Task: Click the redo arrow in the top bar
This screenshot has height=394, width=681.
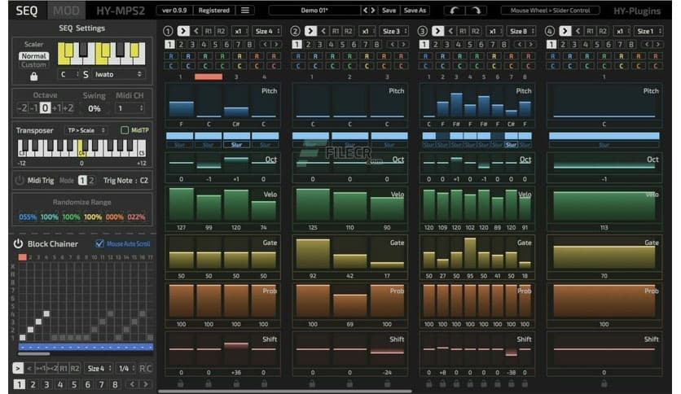Action: pos(476,10)
